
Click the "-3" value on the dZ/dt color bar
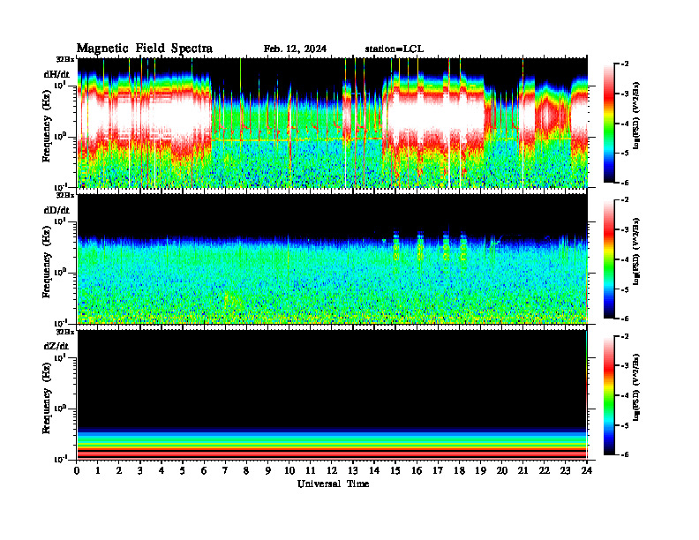click(624, 366)
